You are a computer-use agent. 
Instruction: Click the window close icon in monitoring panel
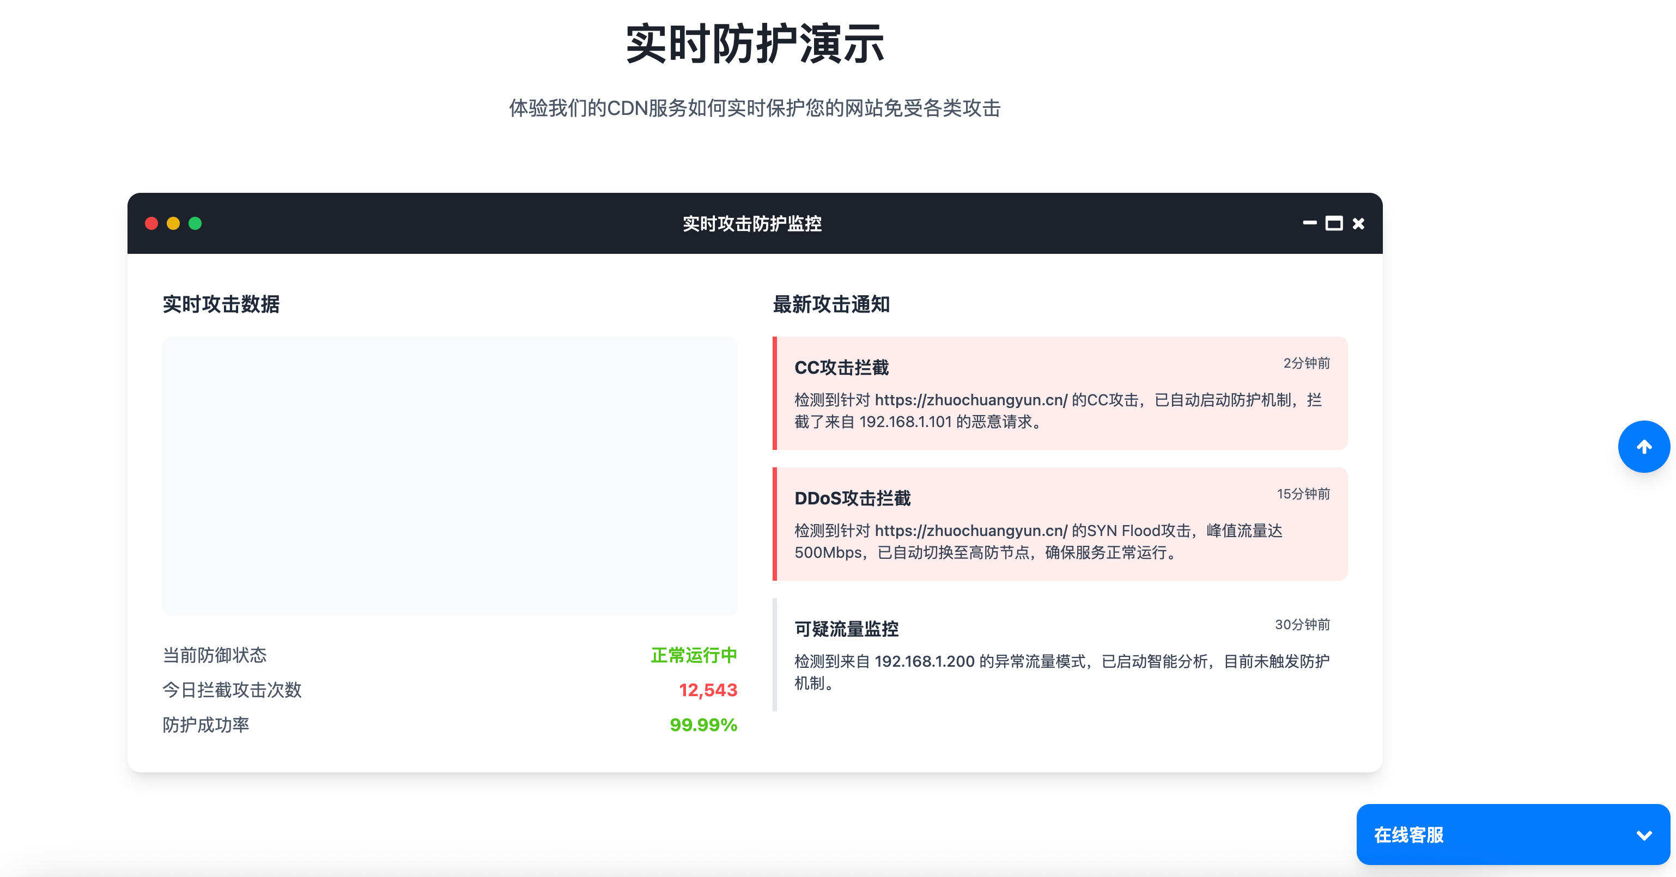coord(1358,223)
